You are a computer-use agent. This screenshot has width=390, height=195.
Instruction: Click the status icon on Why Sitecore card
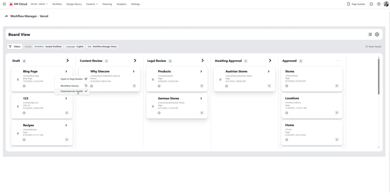click(92, 86)
